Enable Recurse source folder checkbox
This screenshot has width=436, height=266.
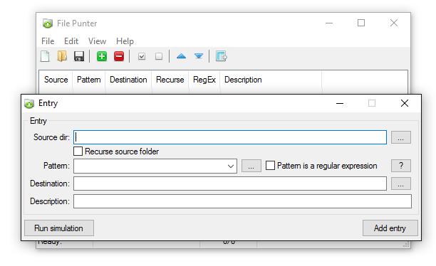78,151
